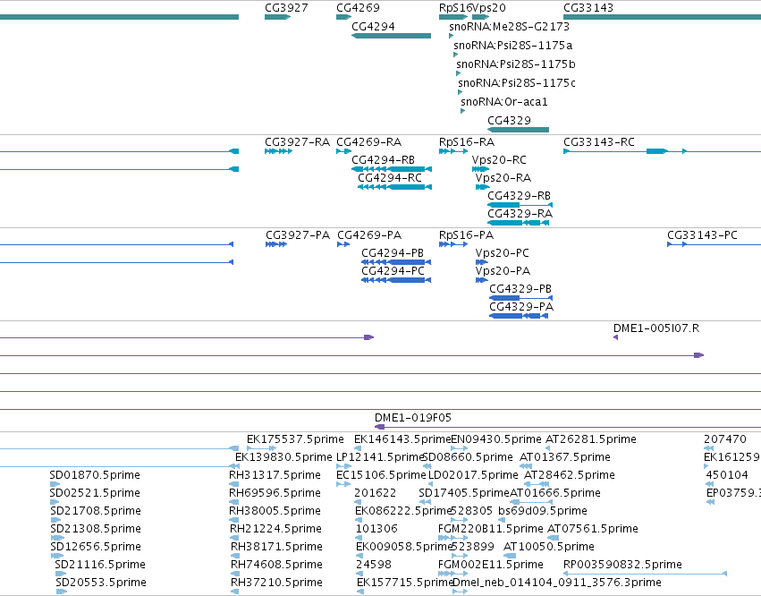Click protein RpS16-PA label

pyautogui.click(x=466, y=235)
